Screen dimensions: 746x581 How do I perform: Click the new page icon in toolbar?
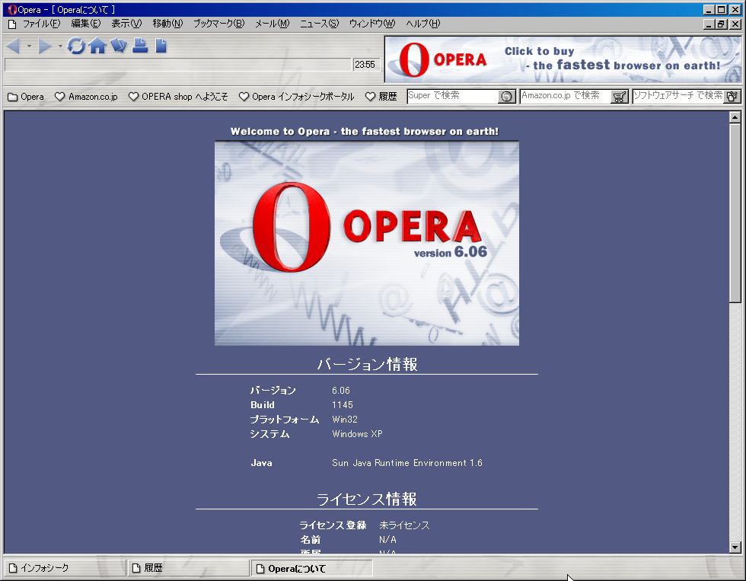click(x=161, y=46)
